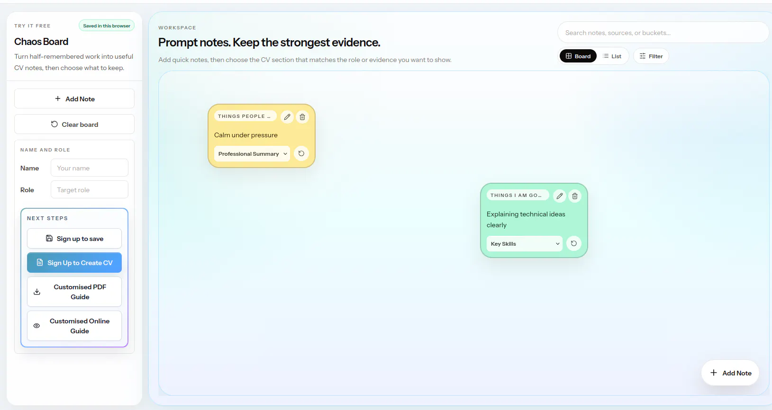Image resolution: width=772 pixels, height=410 pixels.
Task: Click the Name input field
Action: point(90,168)
